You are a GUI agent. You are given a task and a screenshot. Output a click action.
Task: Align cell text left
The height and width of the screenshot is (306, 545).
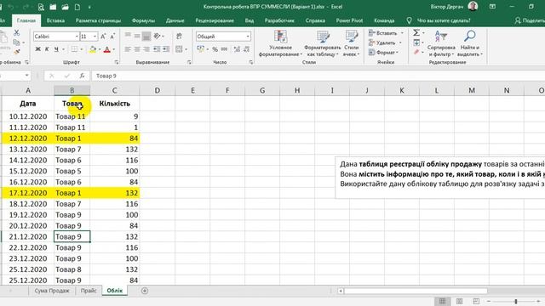tap(128, 49)
